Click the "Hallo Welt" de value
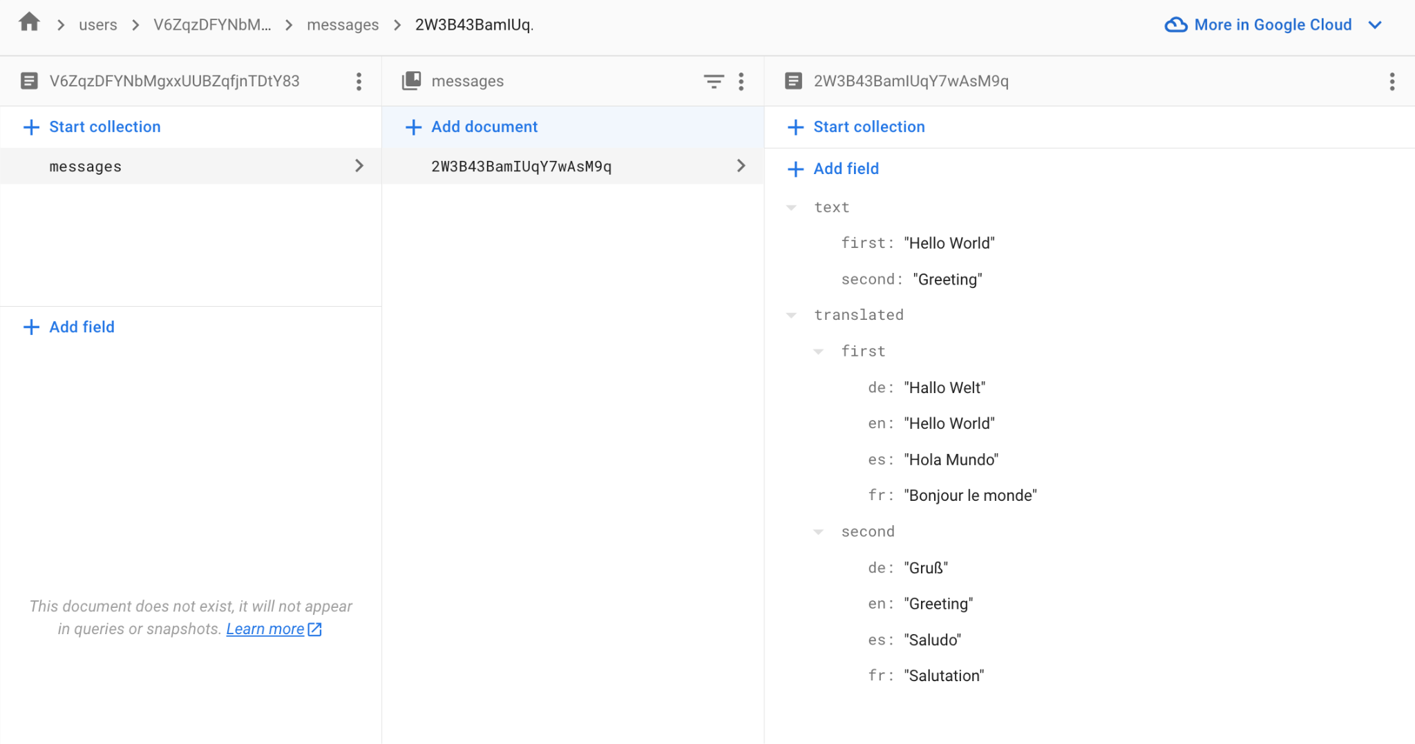The image size is (1415, 744). [x=944, y=388]
